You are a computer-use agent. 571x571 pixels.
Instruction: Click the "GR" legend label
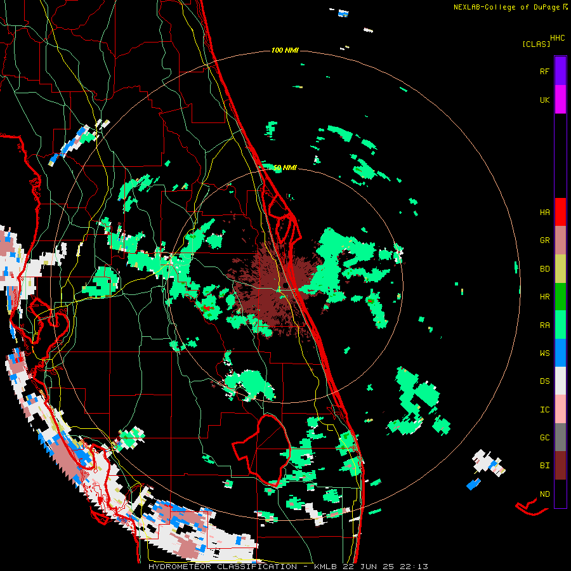tap(544, 240)
